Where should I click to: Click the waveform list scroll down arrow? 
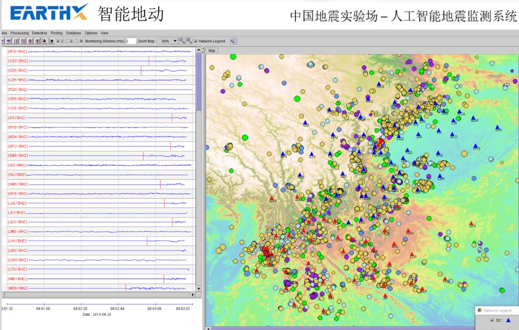[x=199, y=289]
